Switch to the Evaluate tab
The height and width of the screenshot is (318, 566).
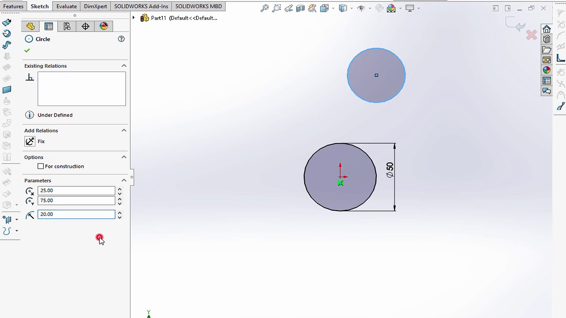66,6
